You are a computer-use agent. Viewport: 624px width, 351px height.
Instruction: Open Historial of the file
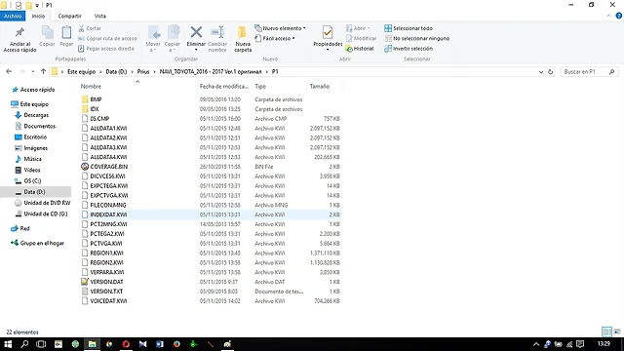(x=360, y=49)
